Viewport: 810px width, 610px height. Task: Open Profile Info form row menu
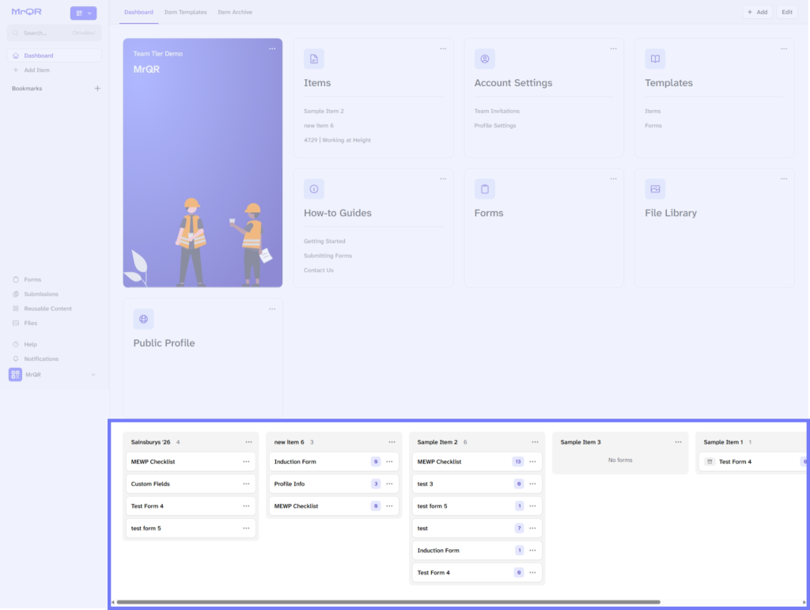[389, 484]
